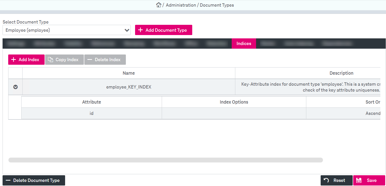This screenshot has width=386, height=186.
Task: Select the employee_KEY_INDEX name cell
Action: 129,87
